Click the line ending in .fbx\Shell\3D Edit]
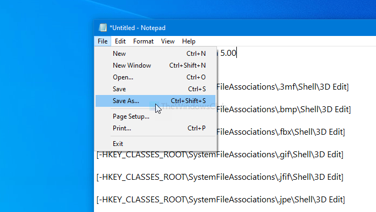This screenshot has height=212, width=376. click(x=280, y=131)
